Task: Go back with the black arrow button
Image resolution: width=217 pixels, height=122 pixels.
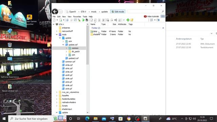Action: click(x=55, y=12)
